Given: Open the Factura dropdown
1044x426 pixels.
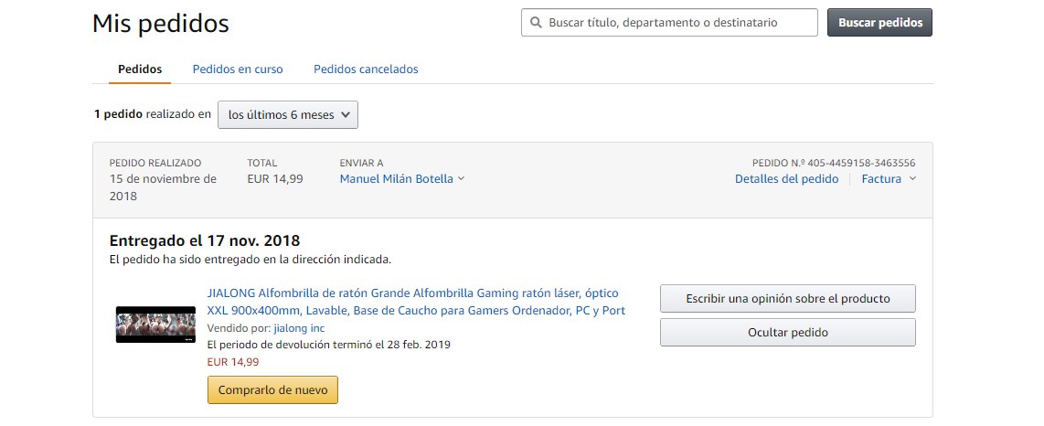Looking at the screenshot, I should pyautogui.click(x=881, y=179).
